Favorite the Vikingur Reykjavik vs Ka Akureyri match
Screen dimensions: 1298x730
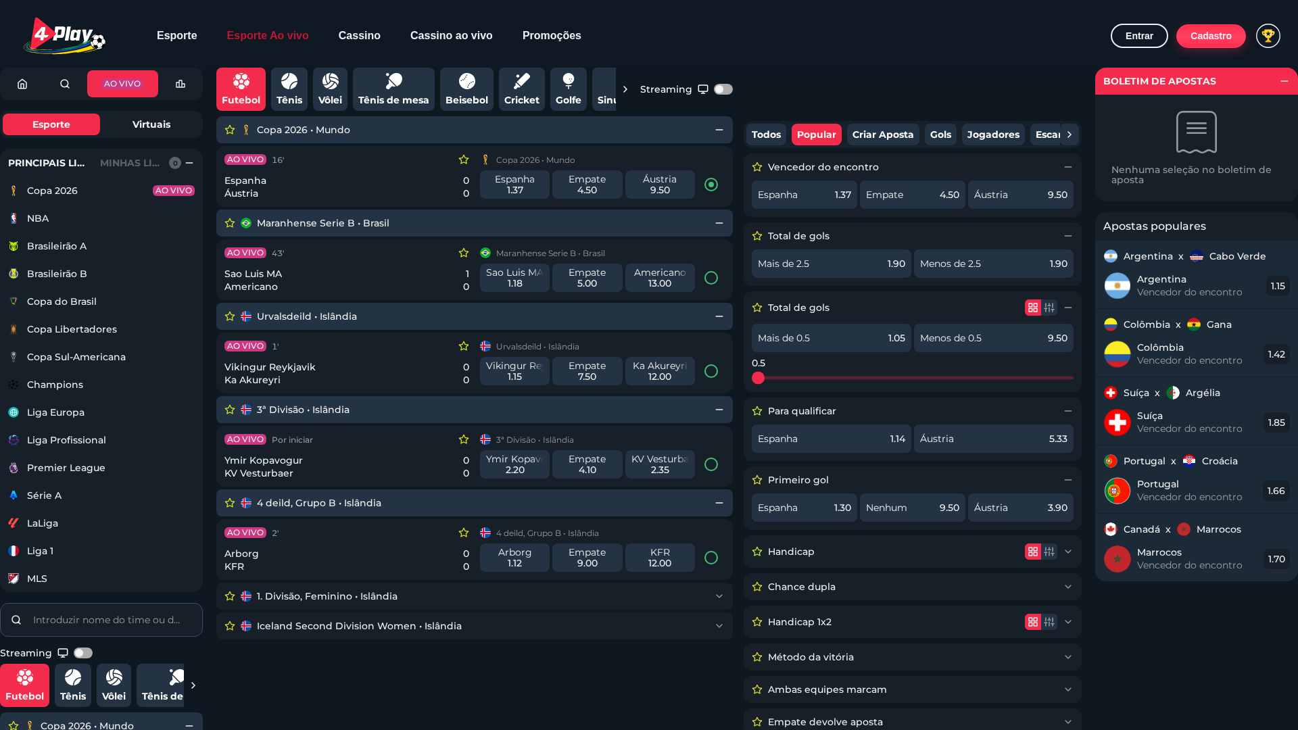click(x=464, y=346)
